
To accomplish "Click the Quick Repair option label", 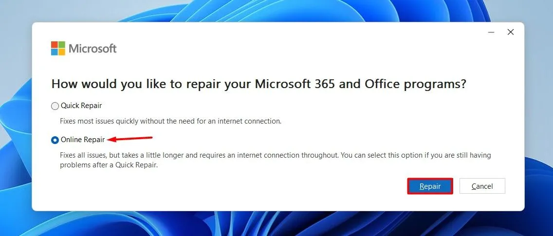I will coord(81,106).
